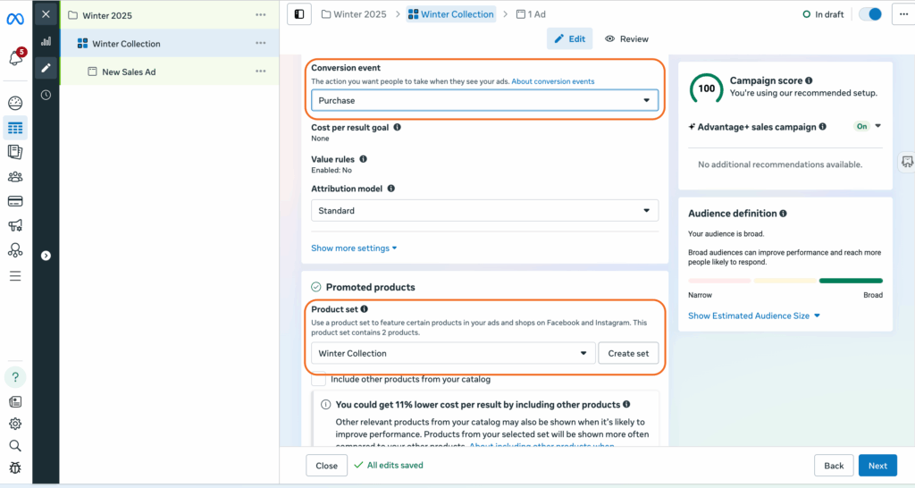Click the Create set button
This screenshot has width=915, height=488.
click(628, 353)
